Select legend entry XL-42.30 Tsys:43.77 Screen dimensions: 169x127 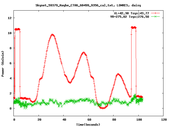coord(132,13)
